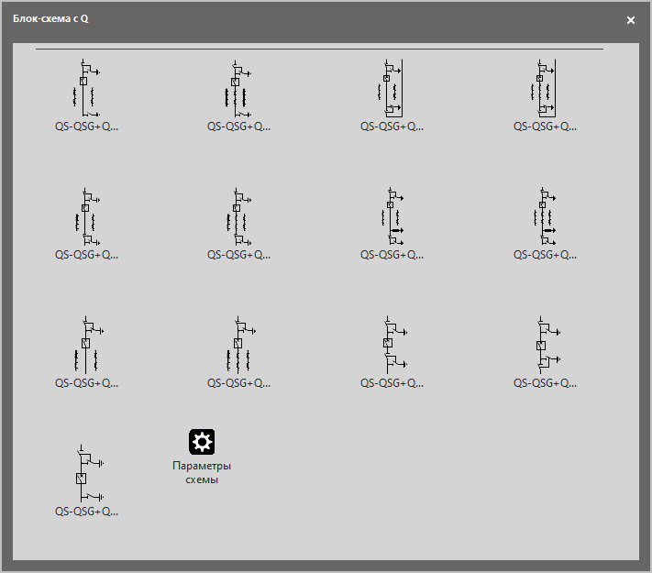Select the scheme diagram in bottom row
Viewport: 652px width, 573px height.
click(85, 473)
